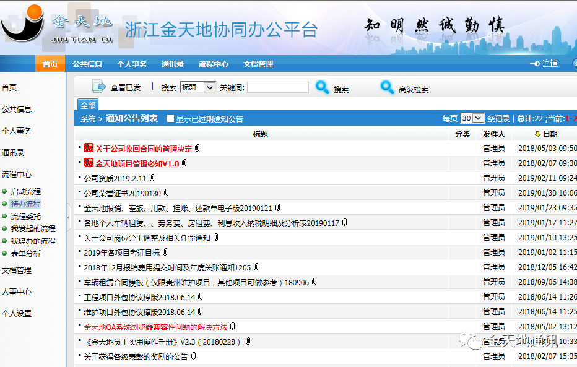The image size is (577, 367).
Task: Select 文档管理 in the top navigation bar
Action: point(258,64)
